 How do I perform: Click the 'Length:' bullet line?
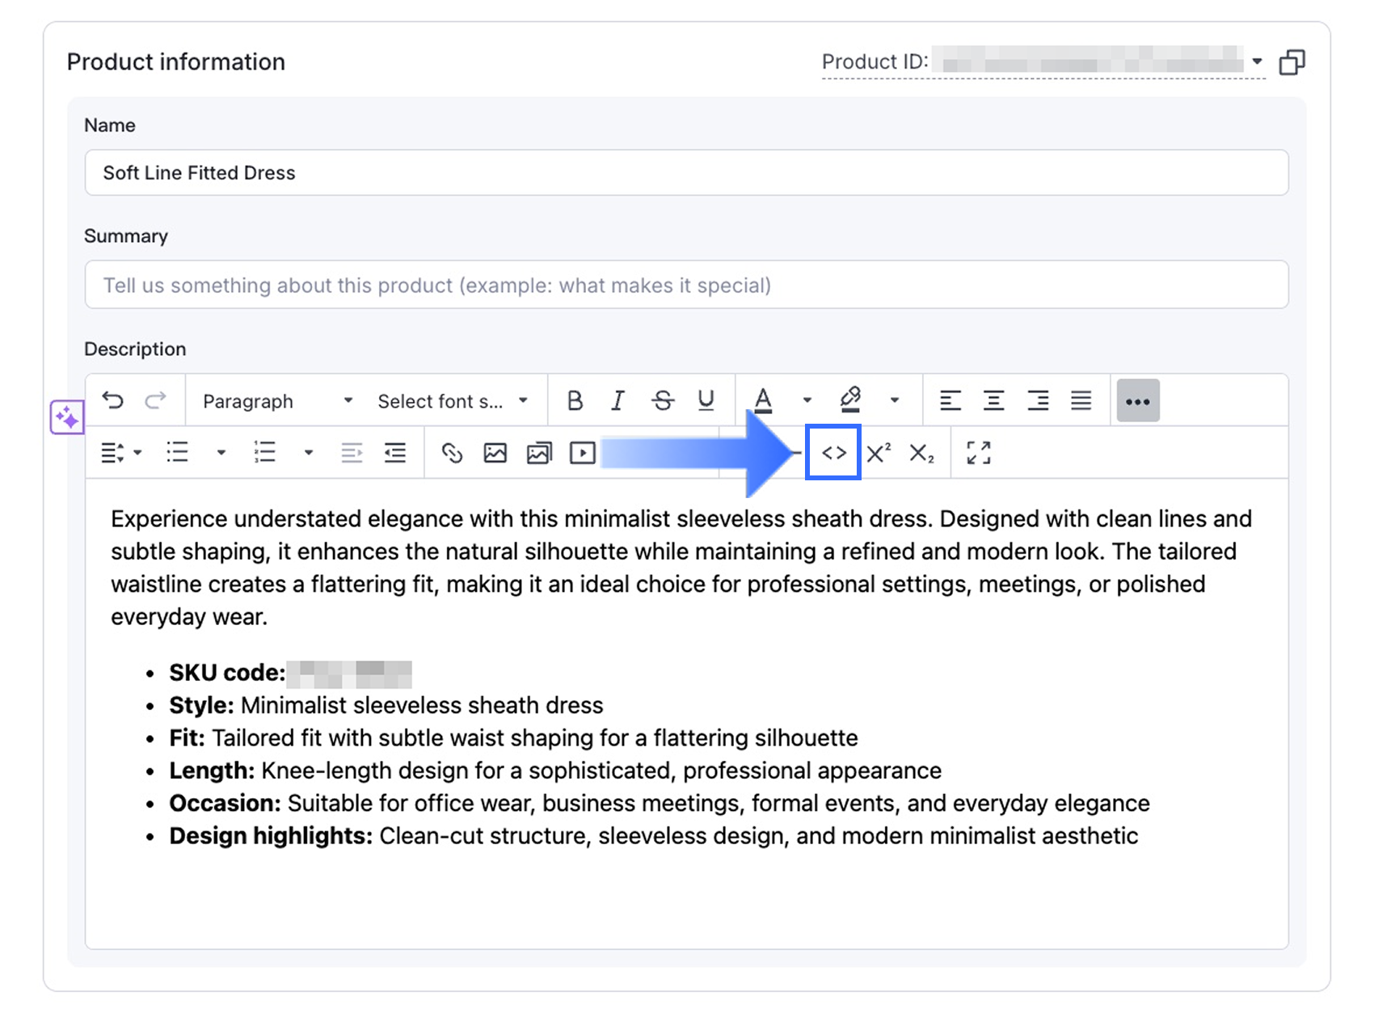[555, 771]
